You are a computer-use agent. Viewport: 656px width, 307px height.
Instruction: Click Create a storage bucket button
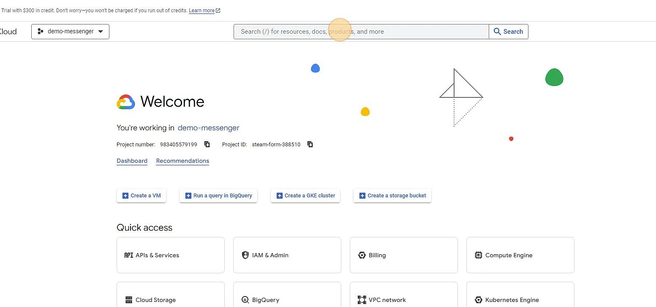pos(392,196)
